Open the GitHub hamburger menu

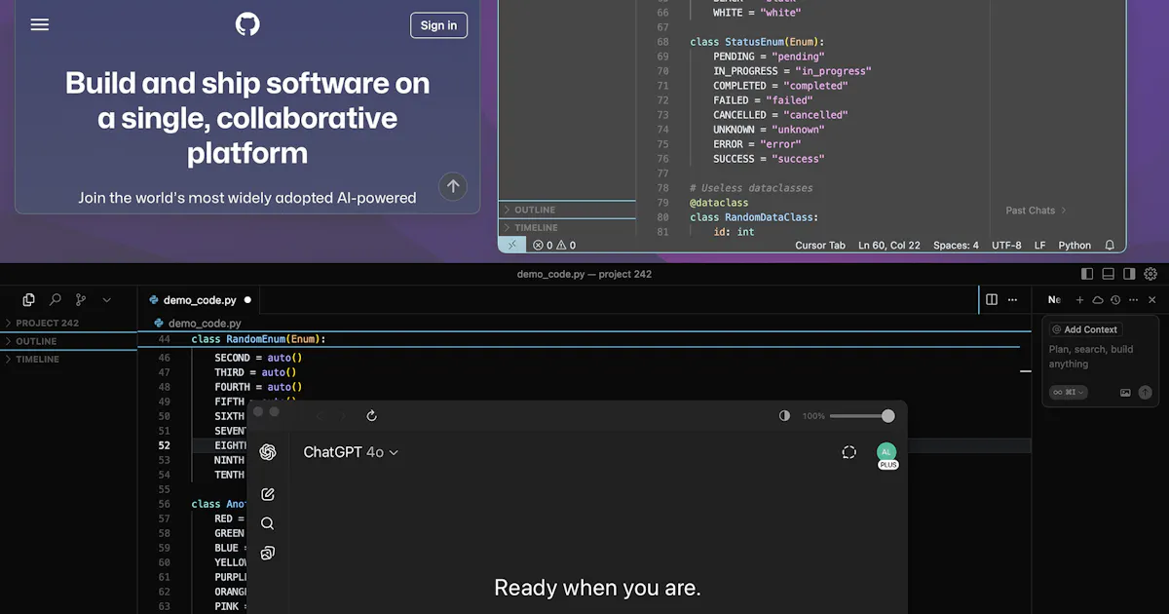[39, 25]
